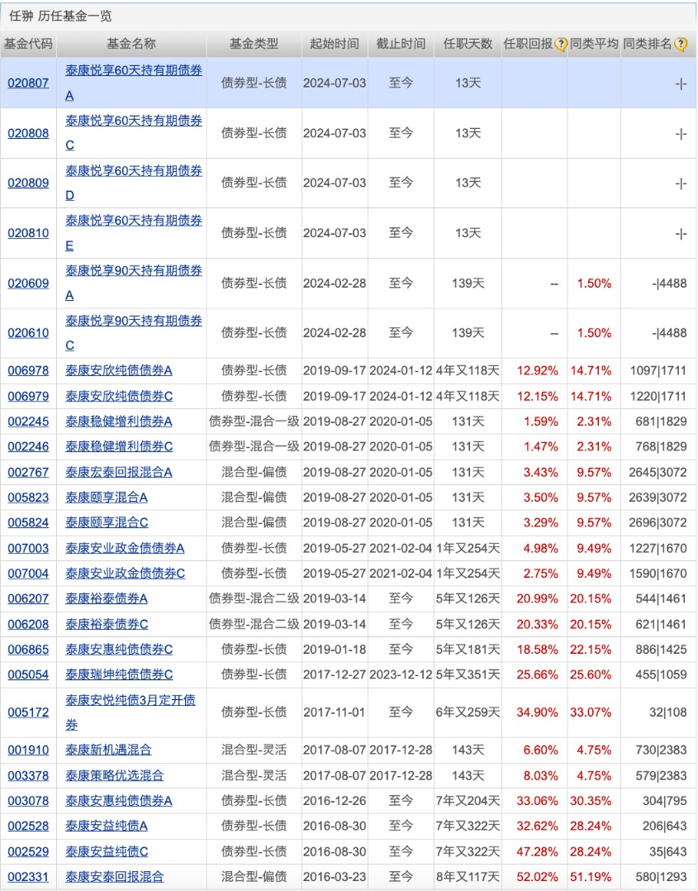The image size is (698, 891).
Task: Open fund code 005054 link
Action: [x=28, y=674]
